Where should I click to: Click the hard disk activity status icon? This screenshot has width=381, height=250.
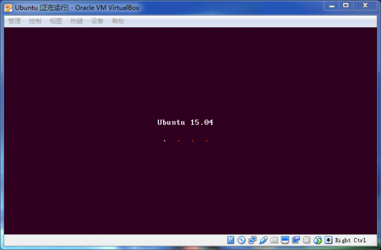pyautogui.click(x=231, y=240)
